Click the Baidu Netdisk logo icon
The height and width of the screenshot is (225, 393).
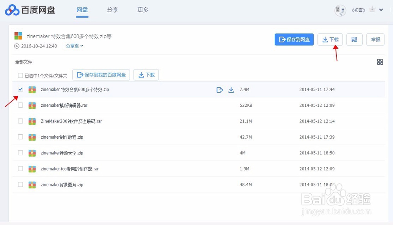12,10
